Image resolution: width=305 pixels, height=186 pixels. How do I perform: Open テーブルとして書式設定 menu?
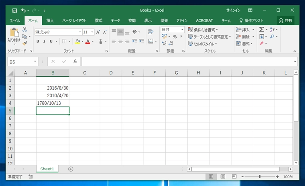point(209,37)
